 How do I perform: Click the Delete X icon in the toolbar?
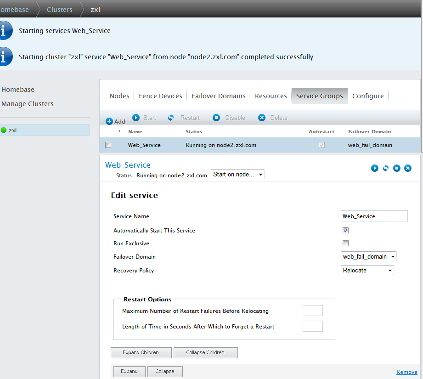point(262,118)
